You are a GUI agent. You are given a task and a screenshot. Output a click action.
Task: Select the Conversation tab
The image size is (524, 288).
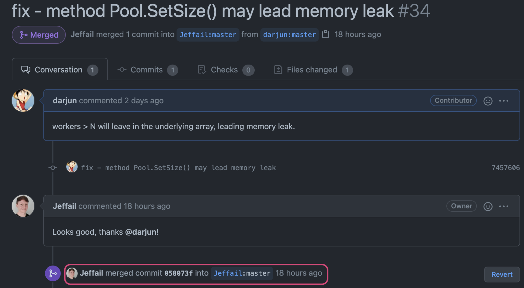(x=60, y=70)
